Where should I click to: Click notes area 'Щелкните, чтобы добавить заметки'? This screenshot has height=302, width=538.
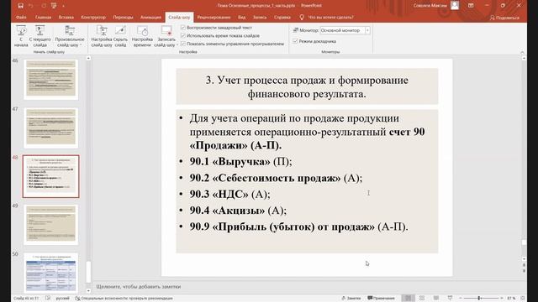pos(138,287)
